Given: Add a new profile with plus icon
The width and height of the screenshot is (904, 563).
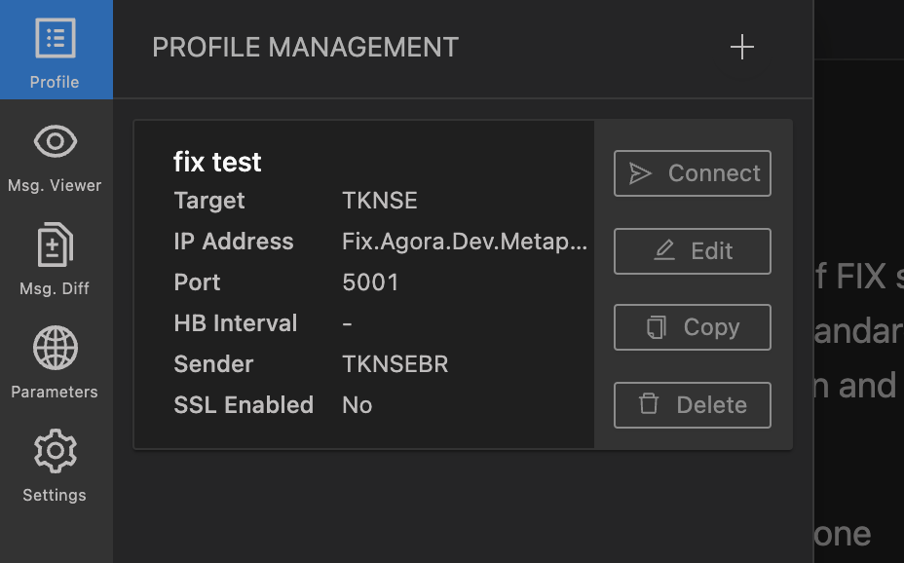Looking at the screenshot, I should (x=742, y=47).
